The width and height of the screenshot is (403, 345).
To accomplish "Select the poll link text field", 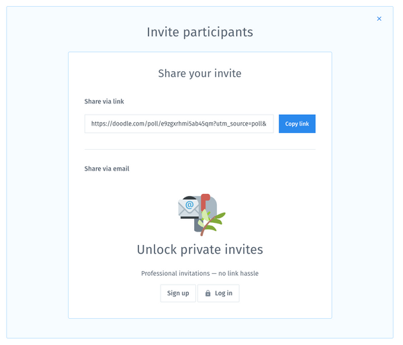I will click(x=179, y=124).
